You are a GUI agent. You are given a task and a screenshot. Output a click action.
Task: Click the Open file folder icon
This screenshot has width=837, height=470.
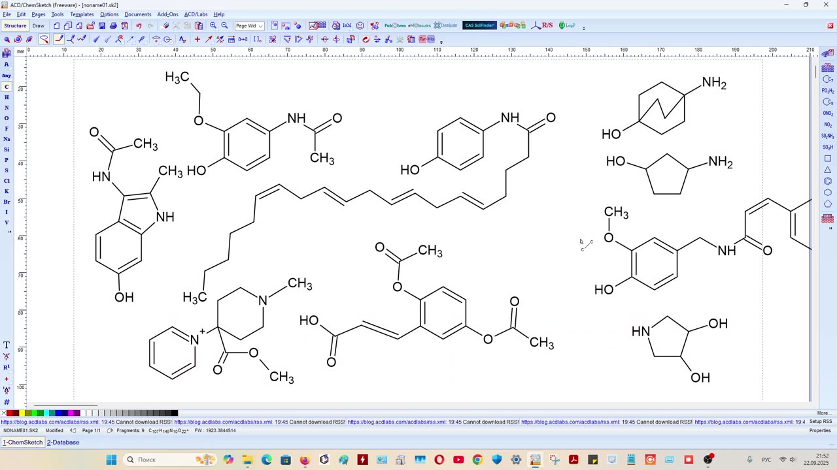[90, 25]
